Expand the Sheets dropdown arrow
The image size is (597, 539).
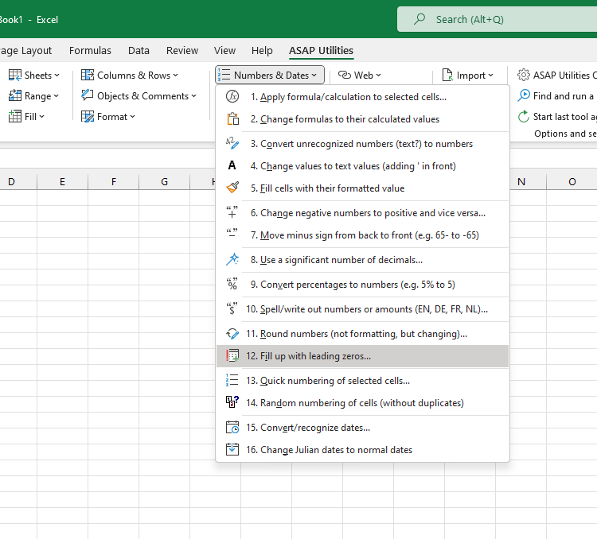57,76
